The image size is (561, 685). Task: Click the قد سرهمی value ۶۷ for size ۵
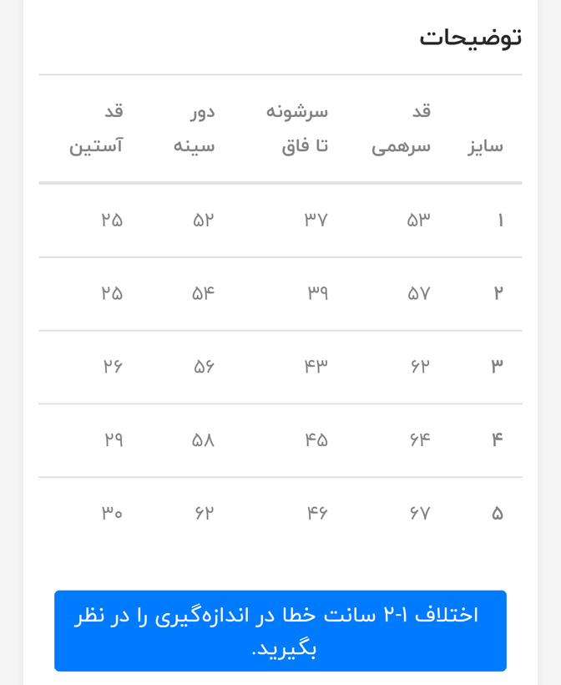pos(420,513)
